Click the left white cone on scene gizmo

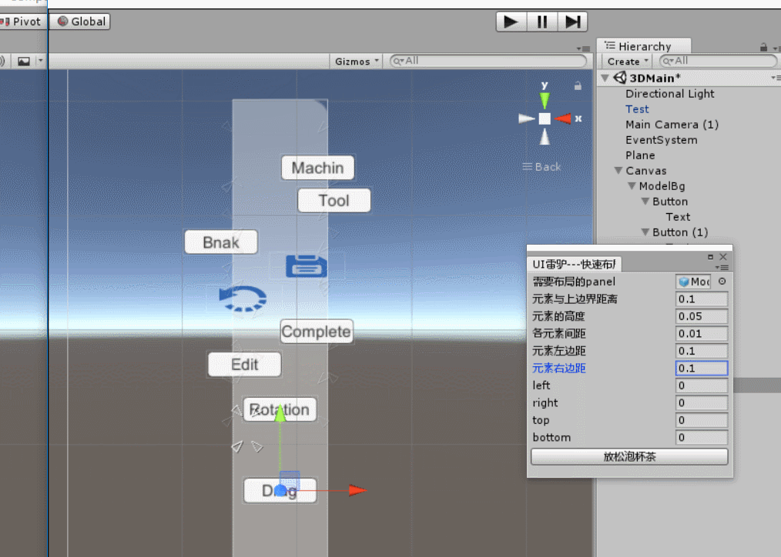(526, 118)
